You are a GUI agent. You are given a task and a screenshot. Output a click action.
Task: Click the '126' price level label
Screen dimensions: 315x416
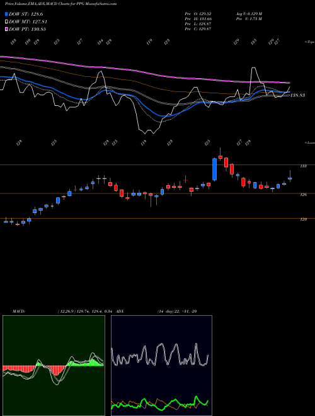303,195
